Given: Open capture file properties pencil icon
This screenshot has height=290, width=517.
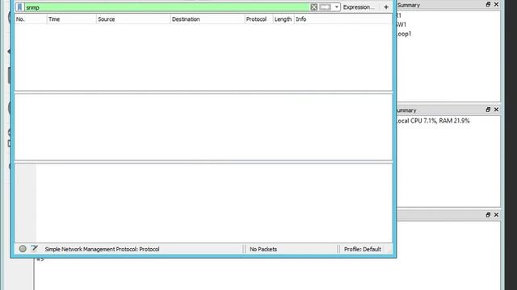Looking at the screenshot, I should pyautogui.click(x=34, y=249).
